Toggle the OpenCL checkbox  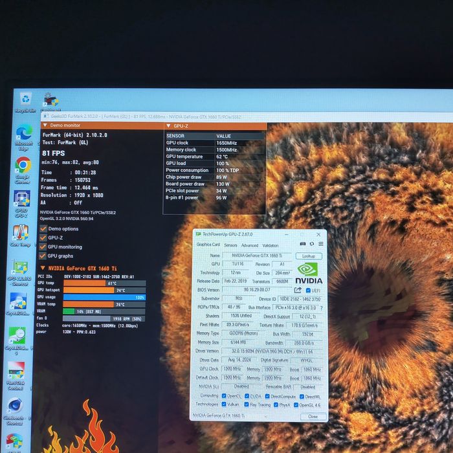point(224,396)
